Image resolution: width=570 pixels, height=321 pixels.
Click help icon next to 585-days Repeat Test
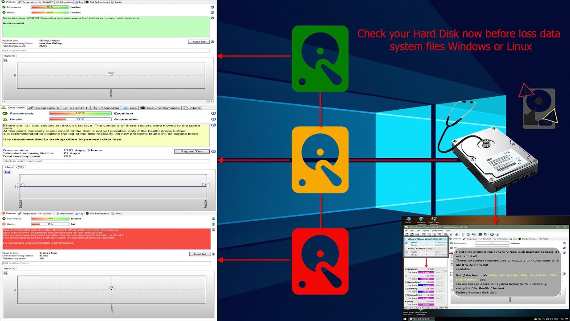[212, 41]
